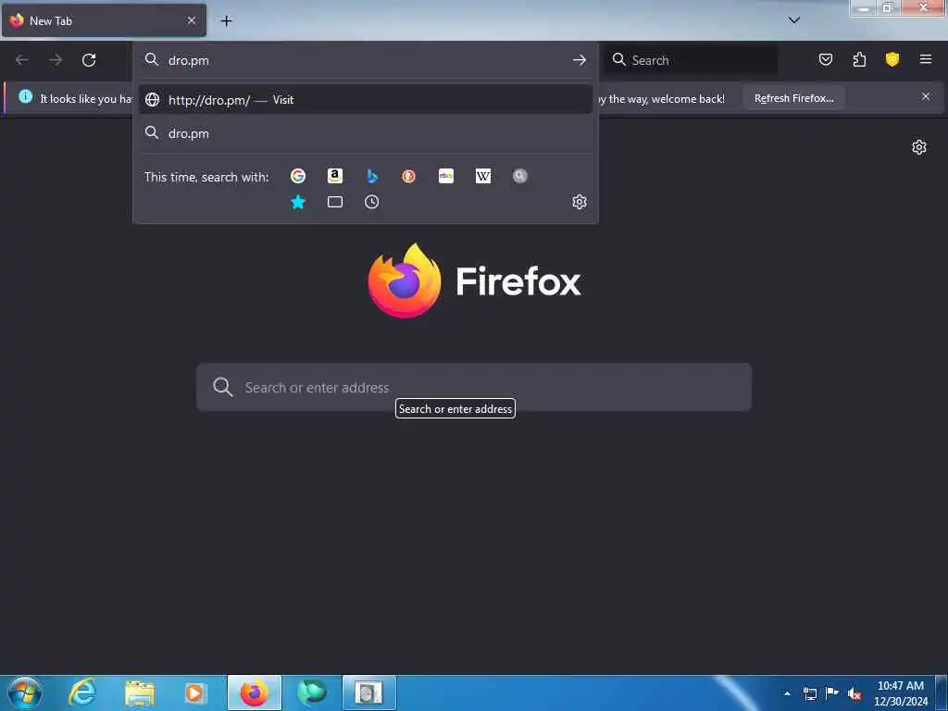The image size is (948, 711).
Task: Click the Firefox logo on page
Action: (474, 281)
